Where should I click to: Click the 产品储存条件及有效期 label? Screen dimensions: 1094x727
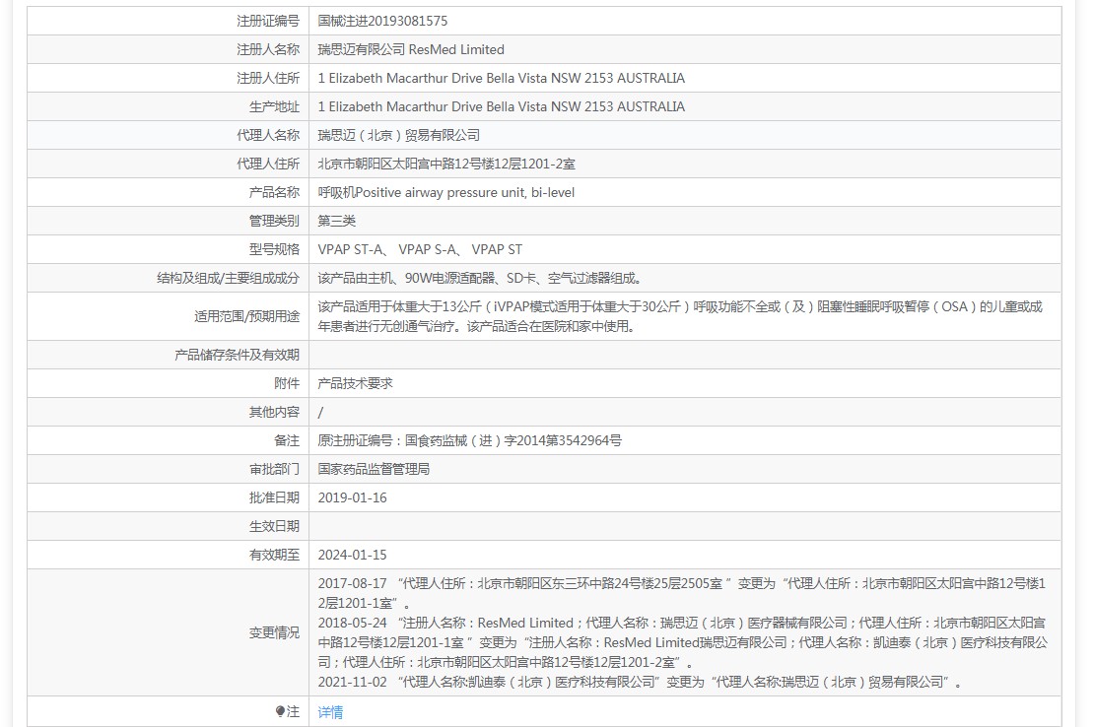[237, 355]
